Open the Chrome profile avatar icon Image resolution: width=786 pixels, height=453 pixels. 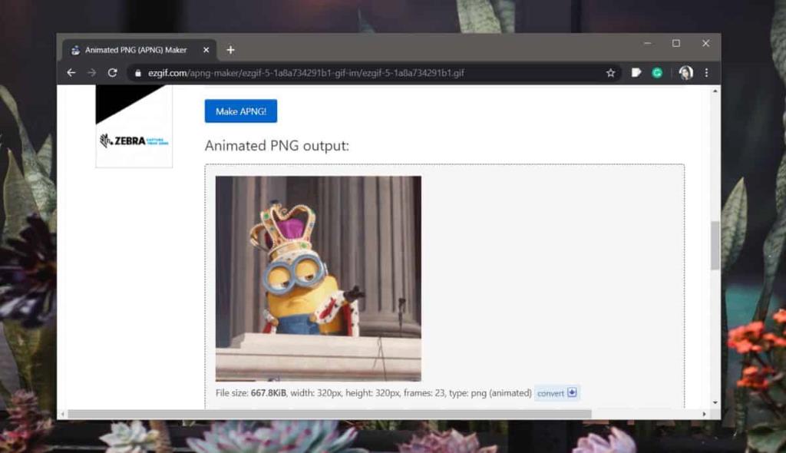(685, 72)
